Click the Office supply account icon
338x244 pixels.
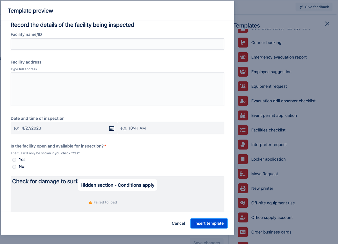(243, 217)
